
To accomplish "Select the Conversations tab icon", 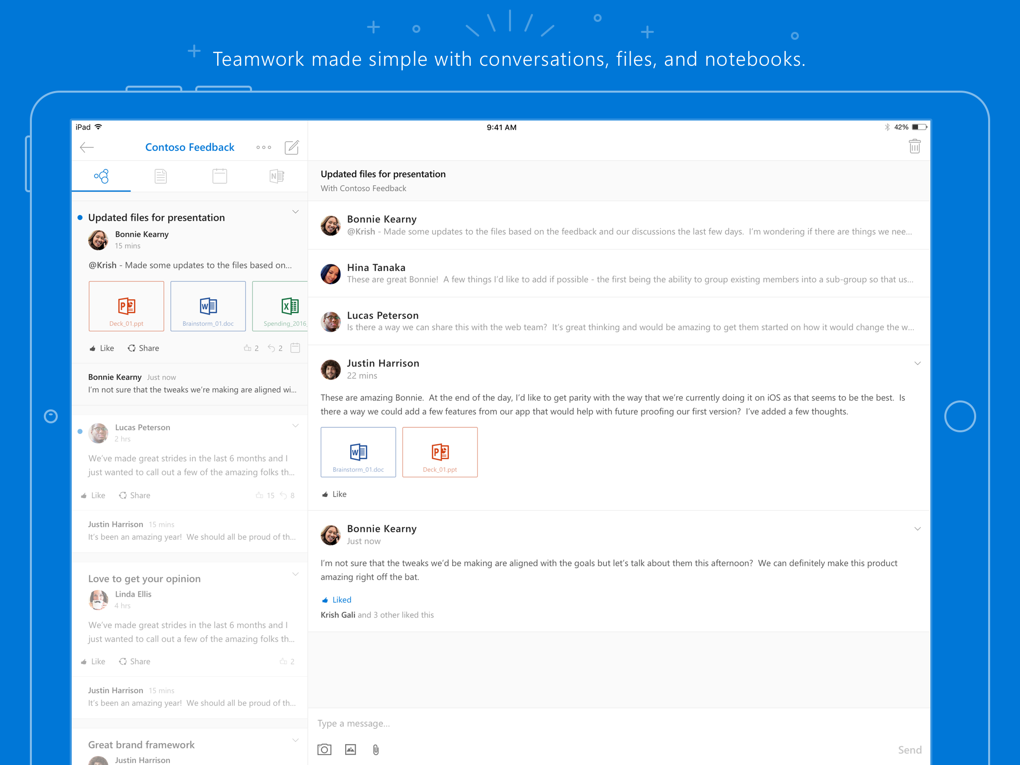I will coord(101,176).
